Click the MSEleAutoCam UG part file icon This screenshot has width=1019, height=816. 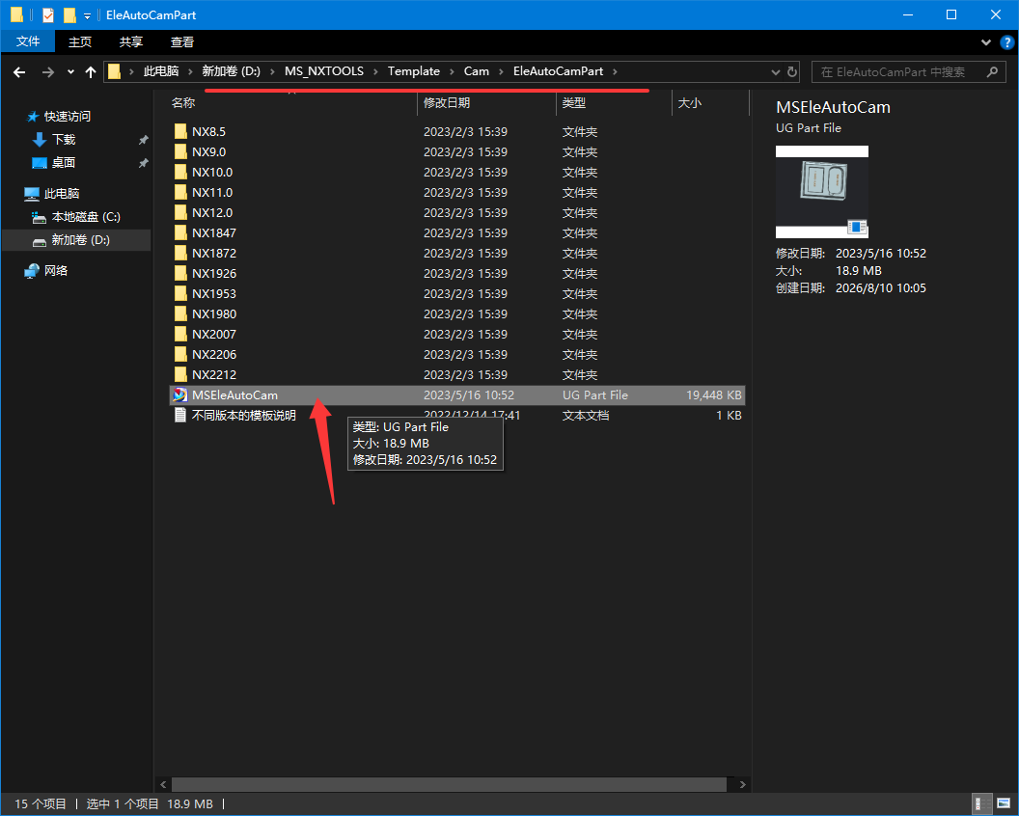pos(180,395)
